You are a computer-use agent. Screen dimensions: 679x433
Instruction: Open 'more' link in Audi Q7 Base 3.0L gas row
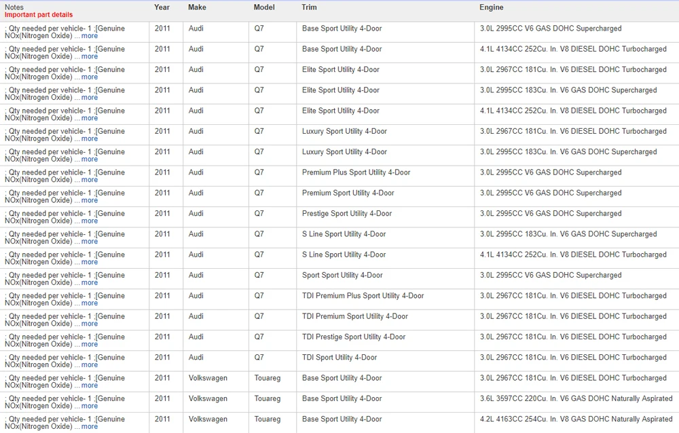tap(89, 36)
